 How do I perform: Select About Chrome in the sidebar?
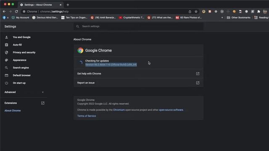13,111
